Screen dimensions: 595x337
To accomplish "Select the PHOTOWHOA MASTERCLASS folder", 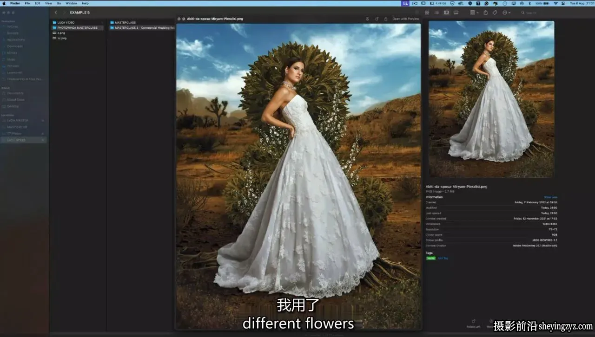I will [x=78, y=28].
